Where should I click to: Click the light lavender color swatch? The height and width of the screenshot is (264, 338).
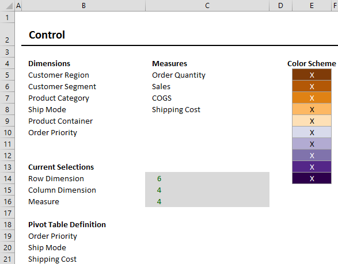pyautogui.click(x=312, y=132)
